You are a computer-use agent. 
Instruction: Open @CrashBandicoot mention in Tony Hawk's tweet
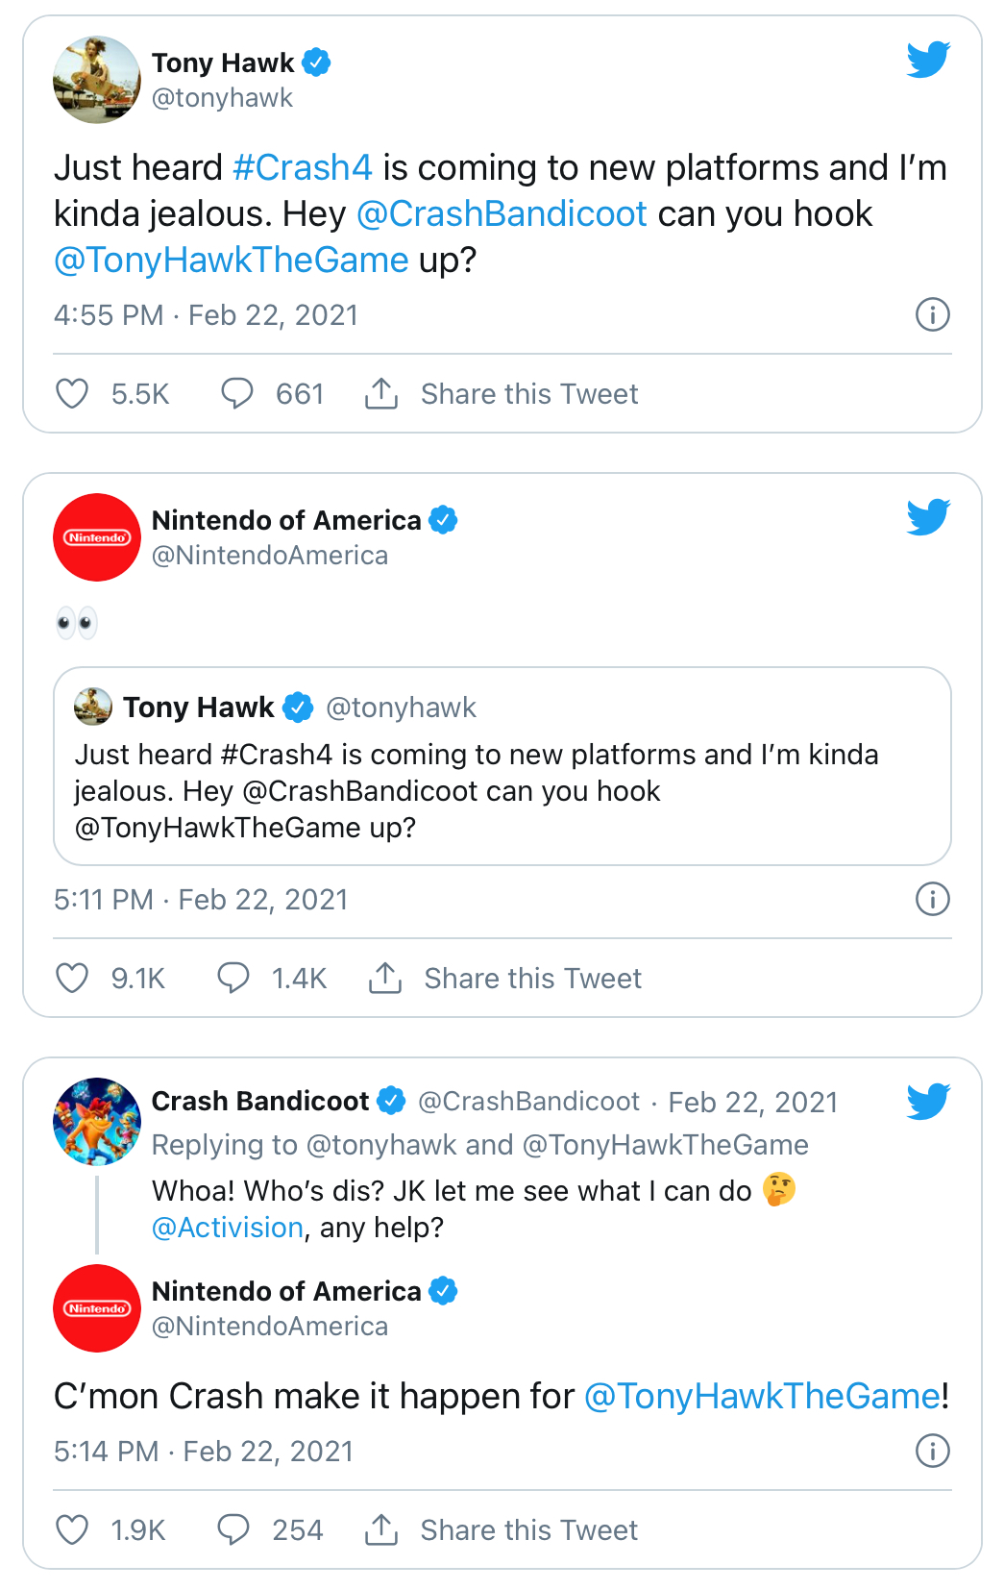(x=502, y=213)
